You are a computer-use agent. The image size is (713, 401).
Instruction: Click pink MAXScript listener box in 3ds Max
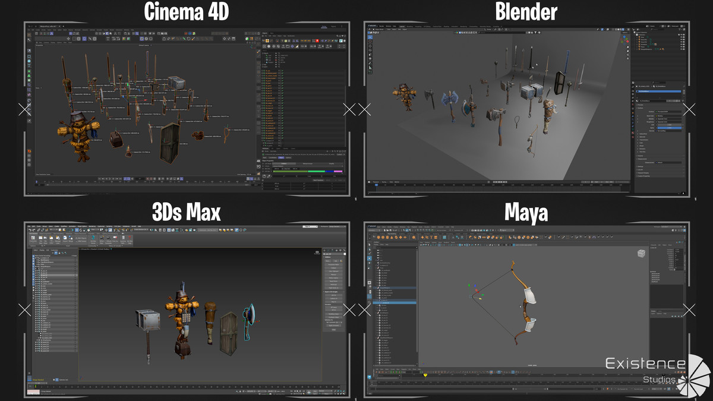tap(33, 392)
